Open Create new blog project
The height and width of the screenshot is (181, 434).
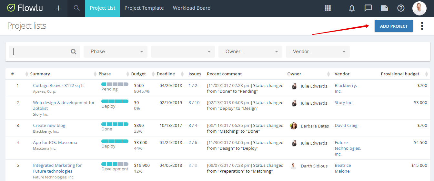(x=49, y=126)
